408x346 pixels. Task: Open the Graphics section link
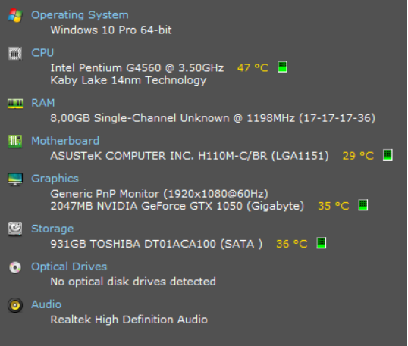(55, 179)
